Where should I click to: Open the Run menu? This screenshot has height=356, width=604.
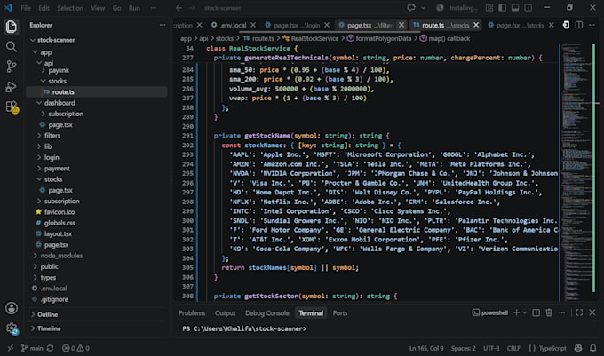(134, 8)
